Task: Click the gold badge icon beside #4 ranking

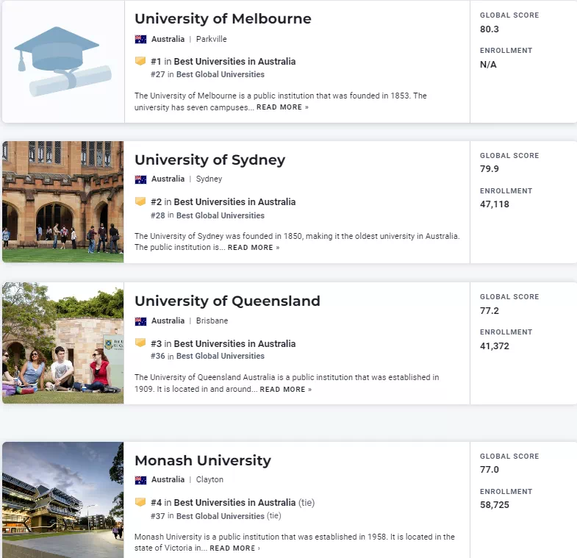Action: 140,502
